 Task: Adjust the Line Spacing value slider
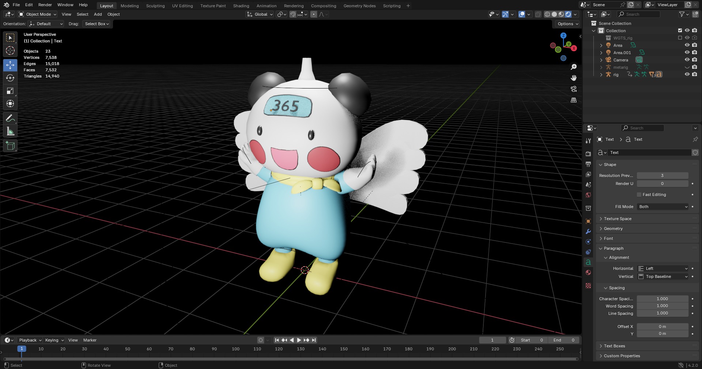coord(663,313)
